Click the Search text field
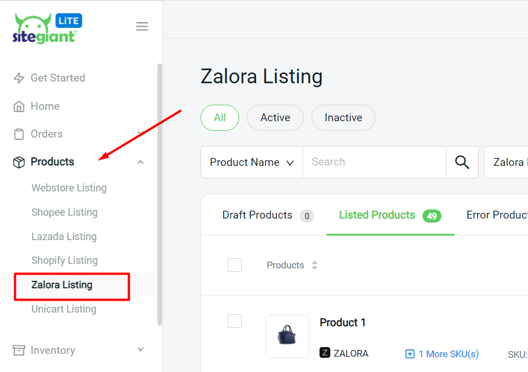528x372 pixels. (374, 163)
